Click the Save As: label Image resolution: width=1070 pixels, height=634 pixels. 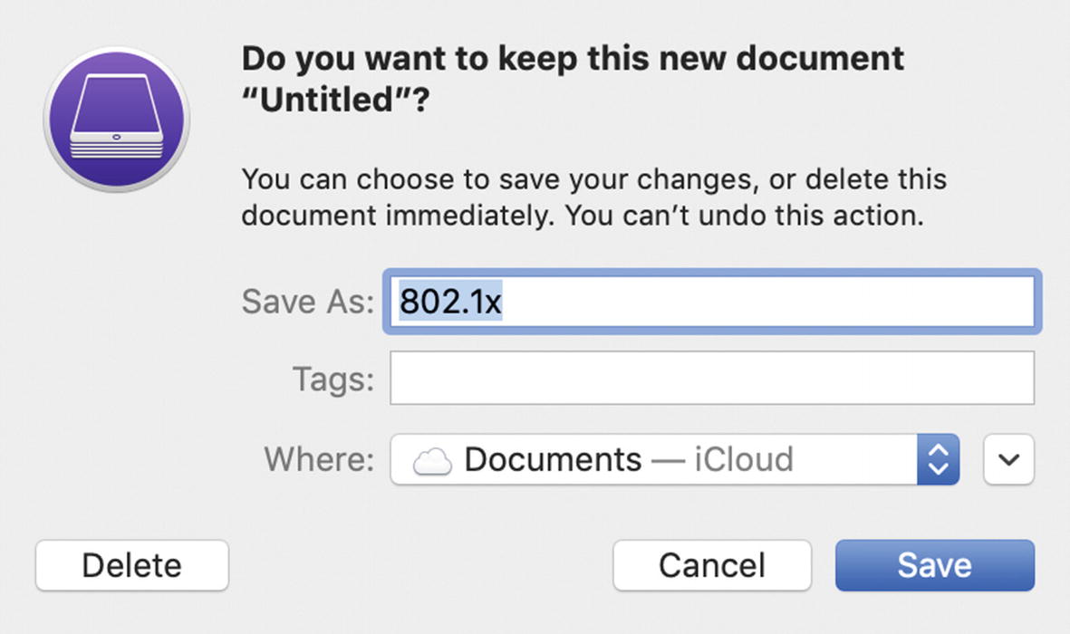(x=308, y=302)
